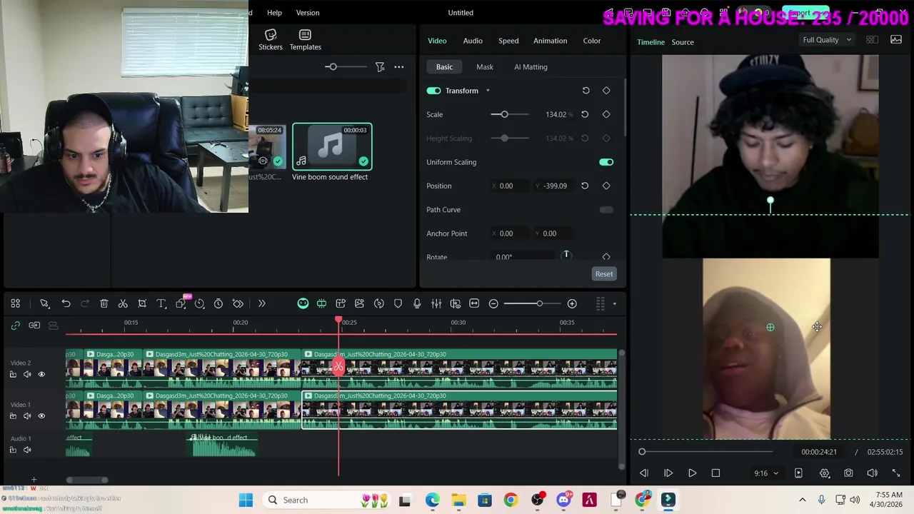Image resolution: width=914 pixels, height=514 pixels.
Task: Open the AI Matting sub-tab
Action: (531, 67)
